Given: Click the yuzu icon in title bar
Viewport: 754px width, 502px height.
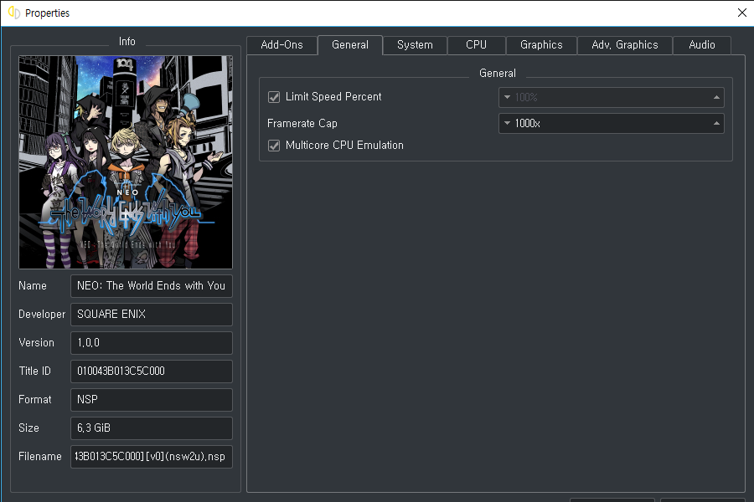Looking at the screenshot, I should point(14,13).
